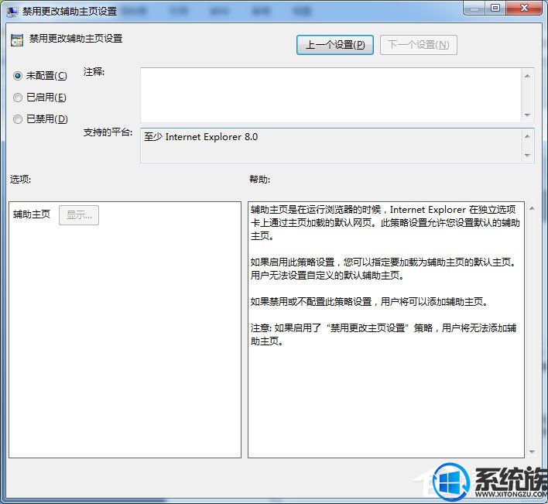The height and width of the screenshot is (504, 548).
Task: Click inside the 注释 comment text box
Action: tap(330, 94)
